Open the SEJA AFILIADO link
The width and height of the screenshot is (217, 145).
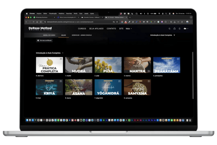pos(96,29)
